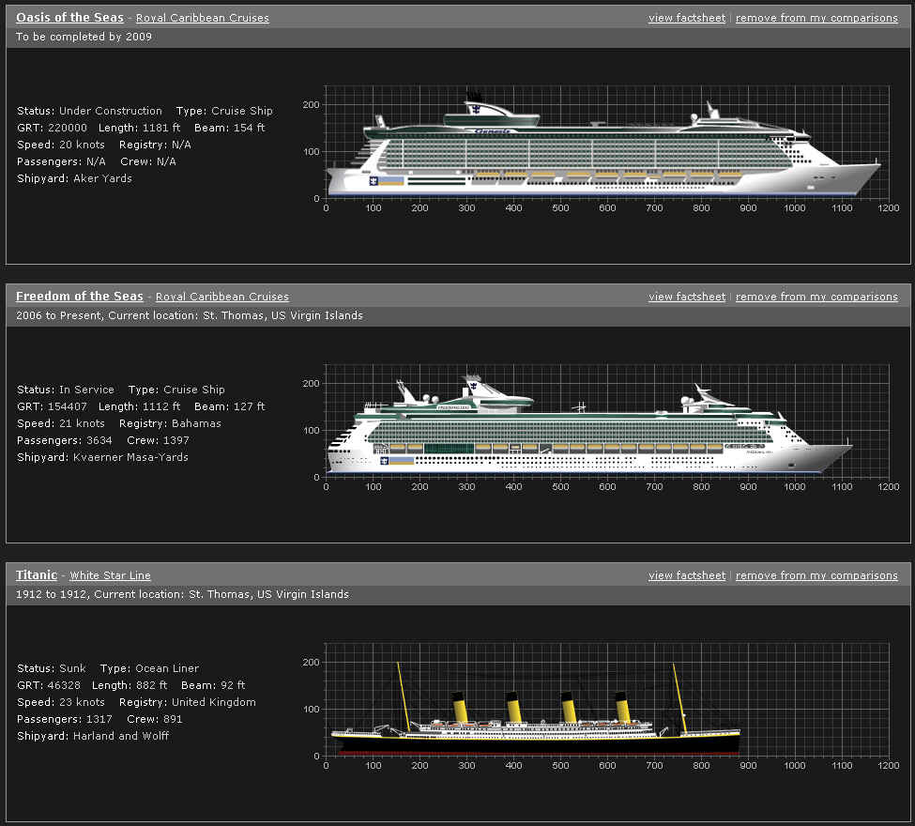Viewport: 915px width, 826px height.
Task: Select 'Status: Under Construction' text
Action: coord(89,111)
